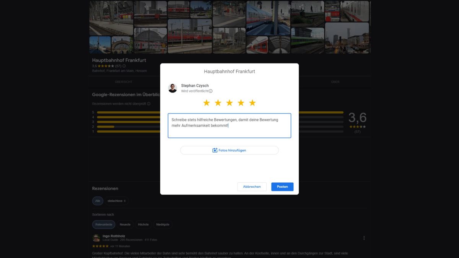The height and width of the screenshot is (258, 459).
Task: Open the city skyline photo with skyscraper
Action: coord(347,38)
